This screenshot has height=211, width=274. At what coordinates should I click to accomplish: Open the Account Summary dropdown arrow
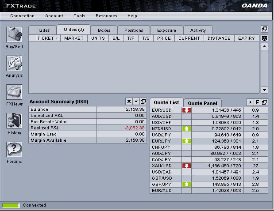tap(136, 102)
